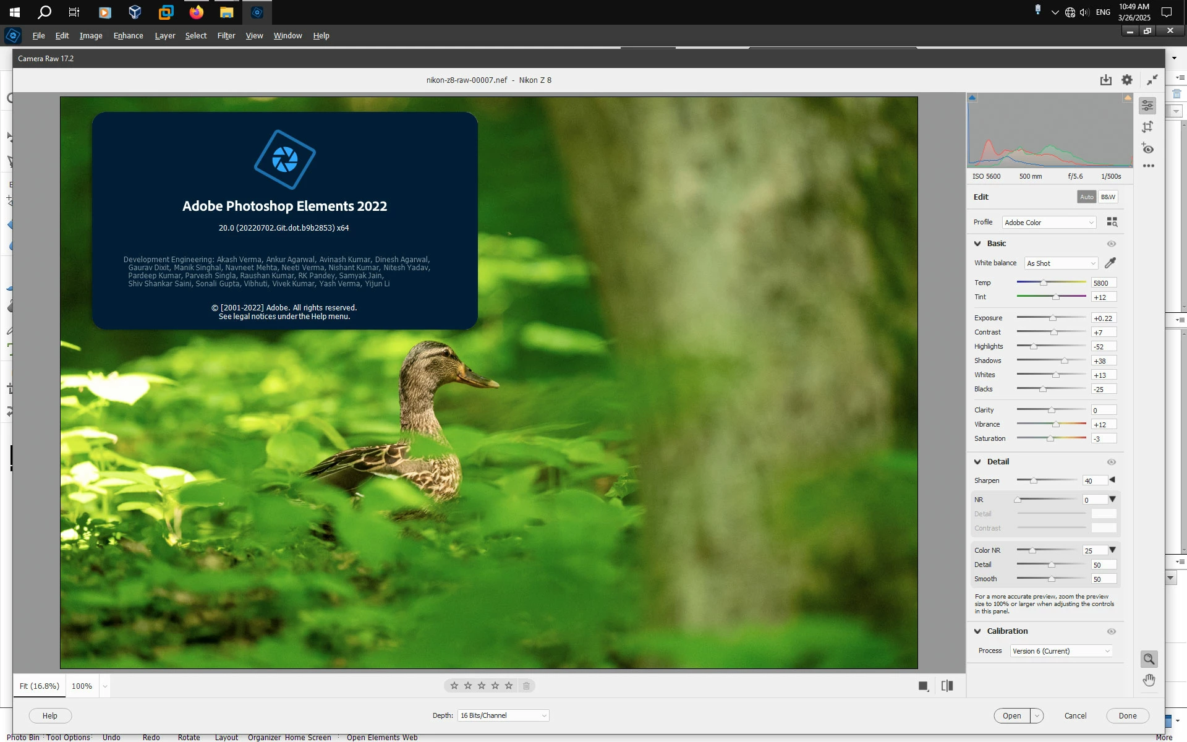This screenshot has height=742, width=1187.
Task: Collapse the Calibration section
Action: click(977, 631)
